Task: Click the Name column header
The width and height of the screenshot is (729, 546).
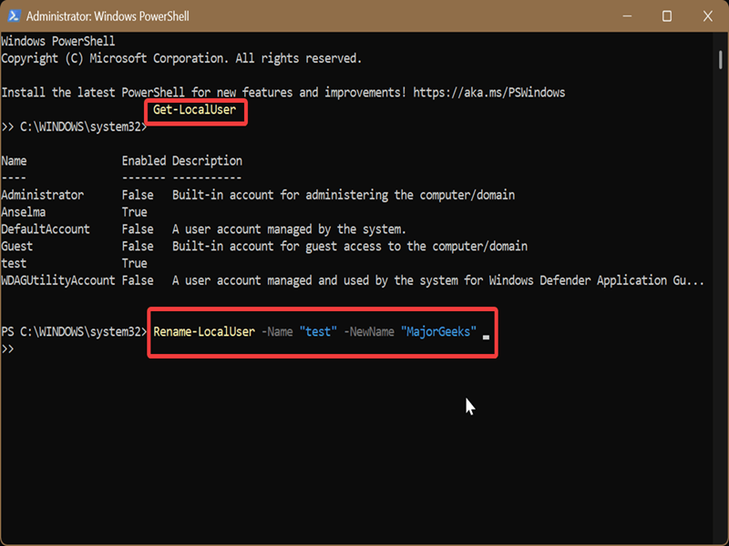Action: (15, 161)
